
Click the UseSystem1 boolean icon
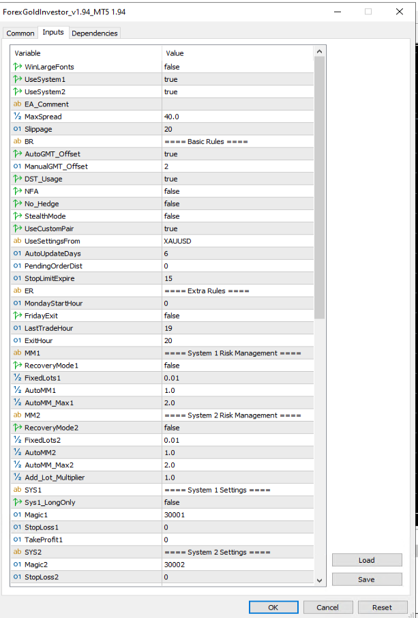[x=17, y=79]
